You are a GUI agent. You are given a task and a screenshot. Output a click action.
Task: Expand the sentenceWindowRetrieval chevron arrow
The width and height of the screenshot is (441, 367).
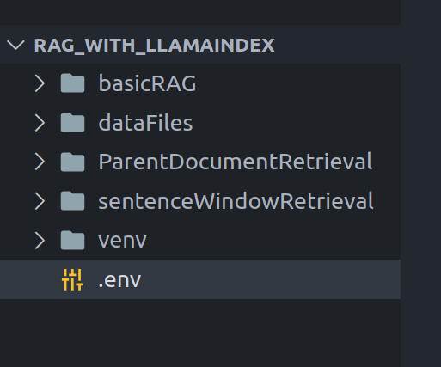pos(40,201)
